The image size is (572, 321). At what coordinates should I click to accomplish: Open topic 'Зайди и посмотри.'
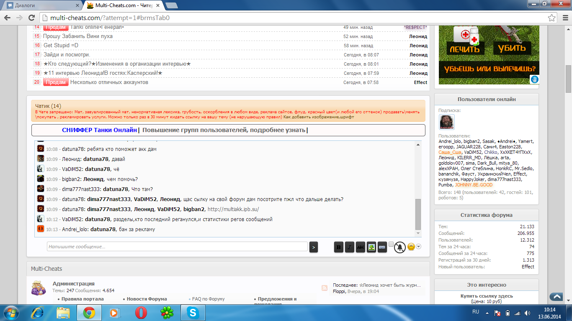pyautogui.click(x=67, y=55)
